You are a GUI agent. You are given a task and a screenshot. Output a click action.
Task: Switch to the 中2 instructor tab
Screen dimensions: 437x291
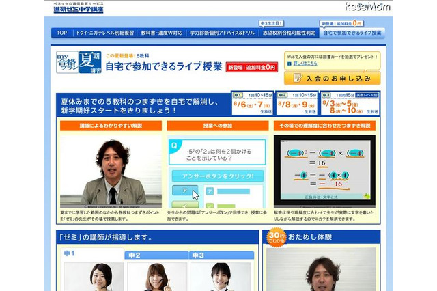(156, 255)
